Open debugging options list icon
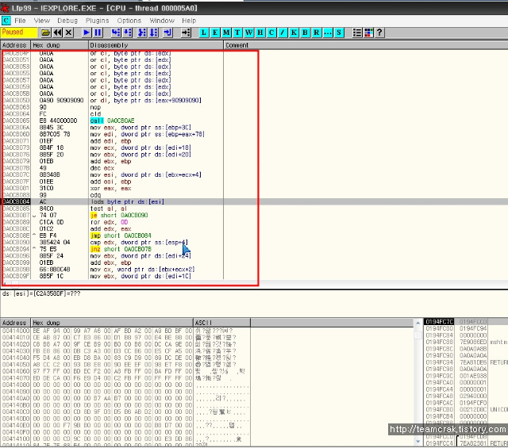The width and height of the screenshot is (508, 448). (357, 33)
